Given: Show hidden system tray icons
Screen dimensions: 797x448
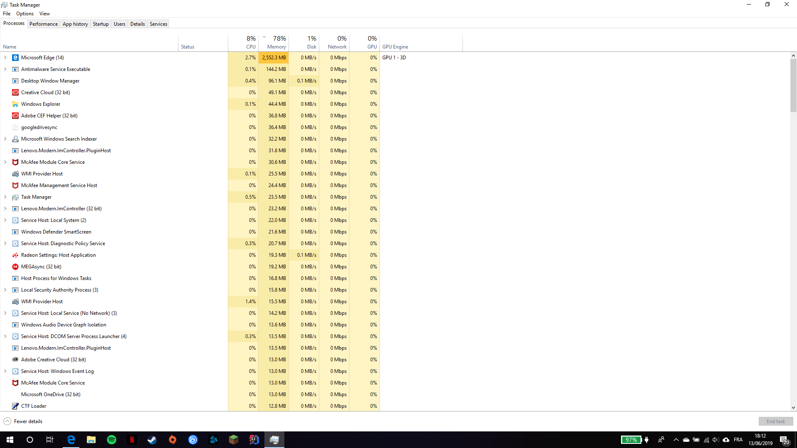Looking at the screenshot, I should pos(676,440).
